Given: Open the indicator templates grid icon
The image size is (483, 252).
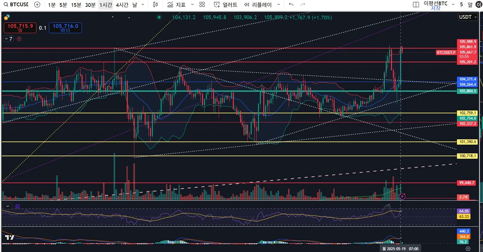Looking at the screenshot, I should coord(202,5).
